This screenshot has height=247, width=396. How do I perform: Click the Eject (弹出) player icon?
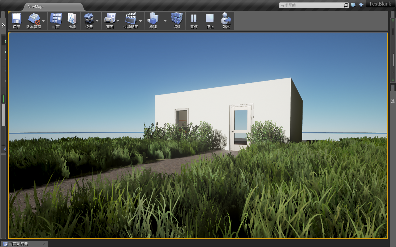tap(226, 19)
